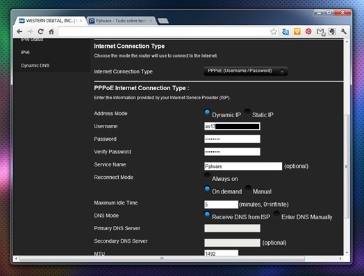The image size is (364, 276).
Task: Click horizontal scrollbar right arrow
Action: [x=340, y=259]
